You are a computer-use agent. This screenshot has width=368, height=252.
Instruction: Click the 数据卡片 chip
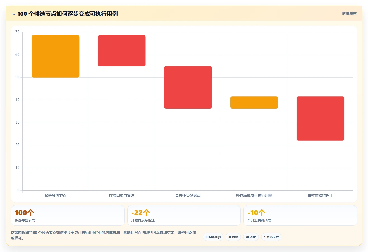click(x=271, y=237)
